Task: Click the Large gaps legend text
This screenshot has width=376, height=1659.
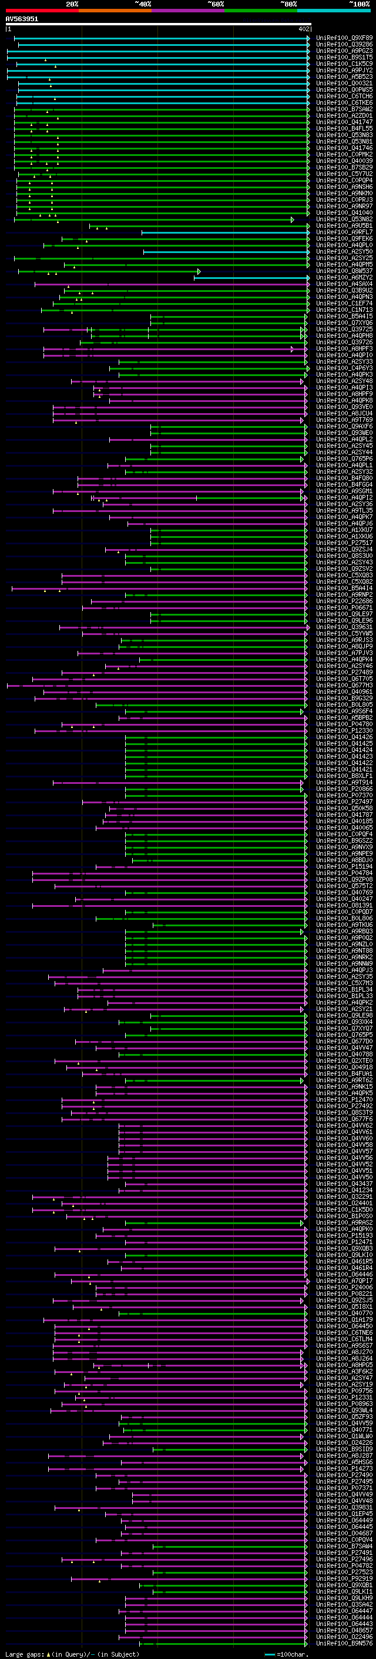Action: [x=72, y=1654]
